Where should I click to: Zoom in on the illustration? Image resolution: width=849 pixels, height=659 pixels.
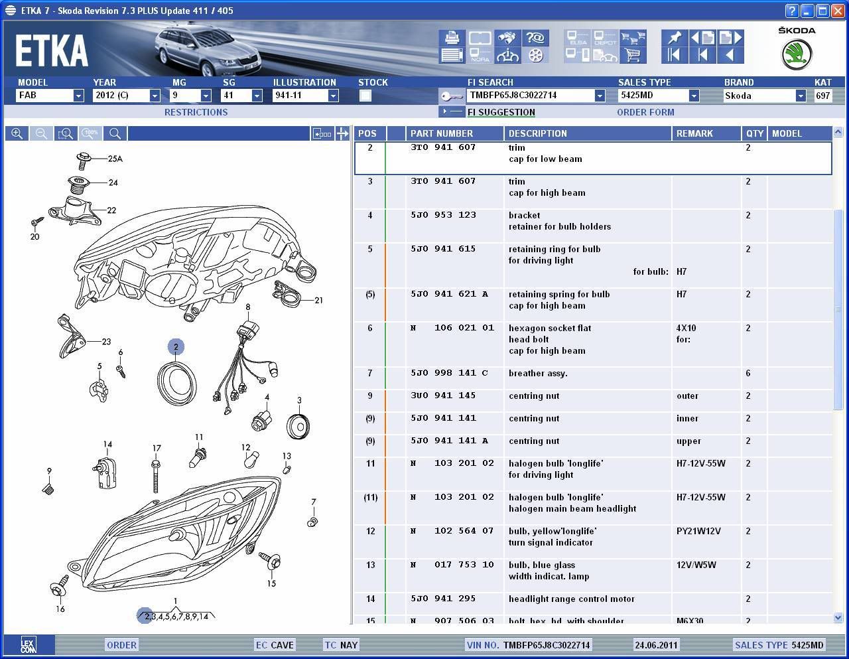17,133
